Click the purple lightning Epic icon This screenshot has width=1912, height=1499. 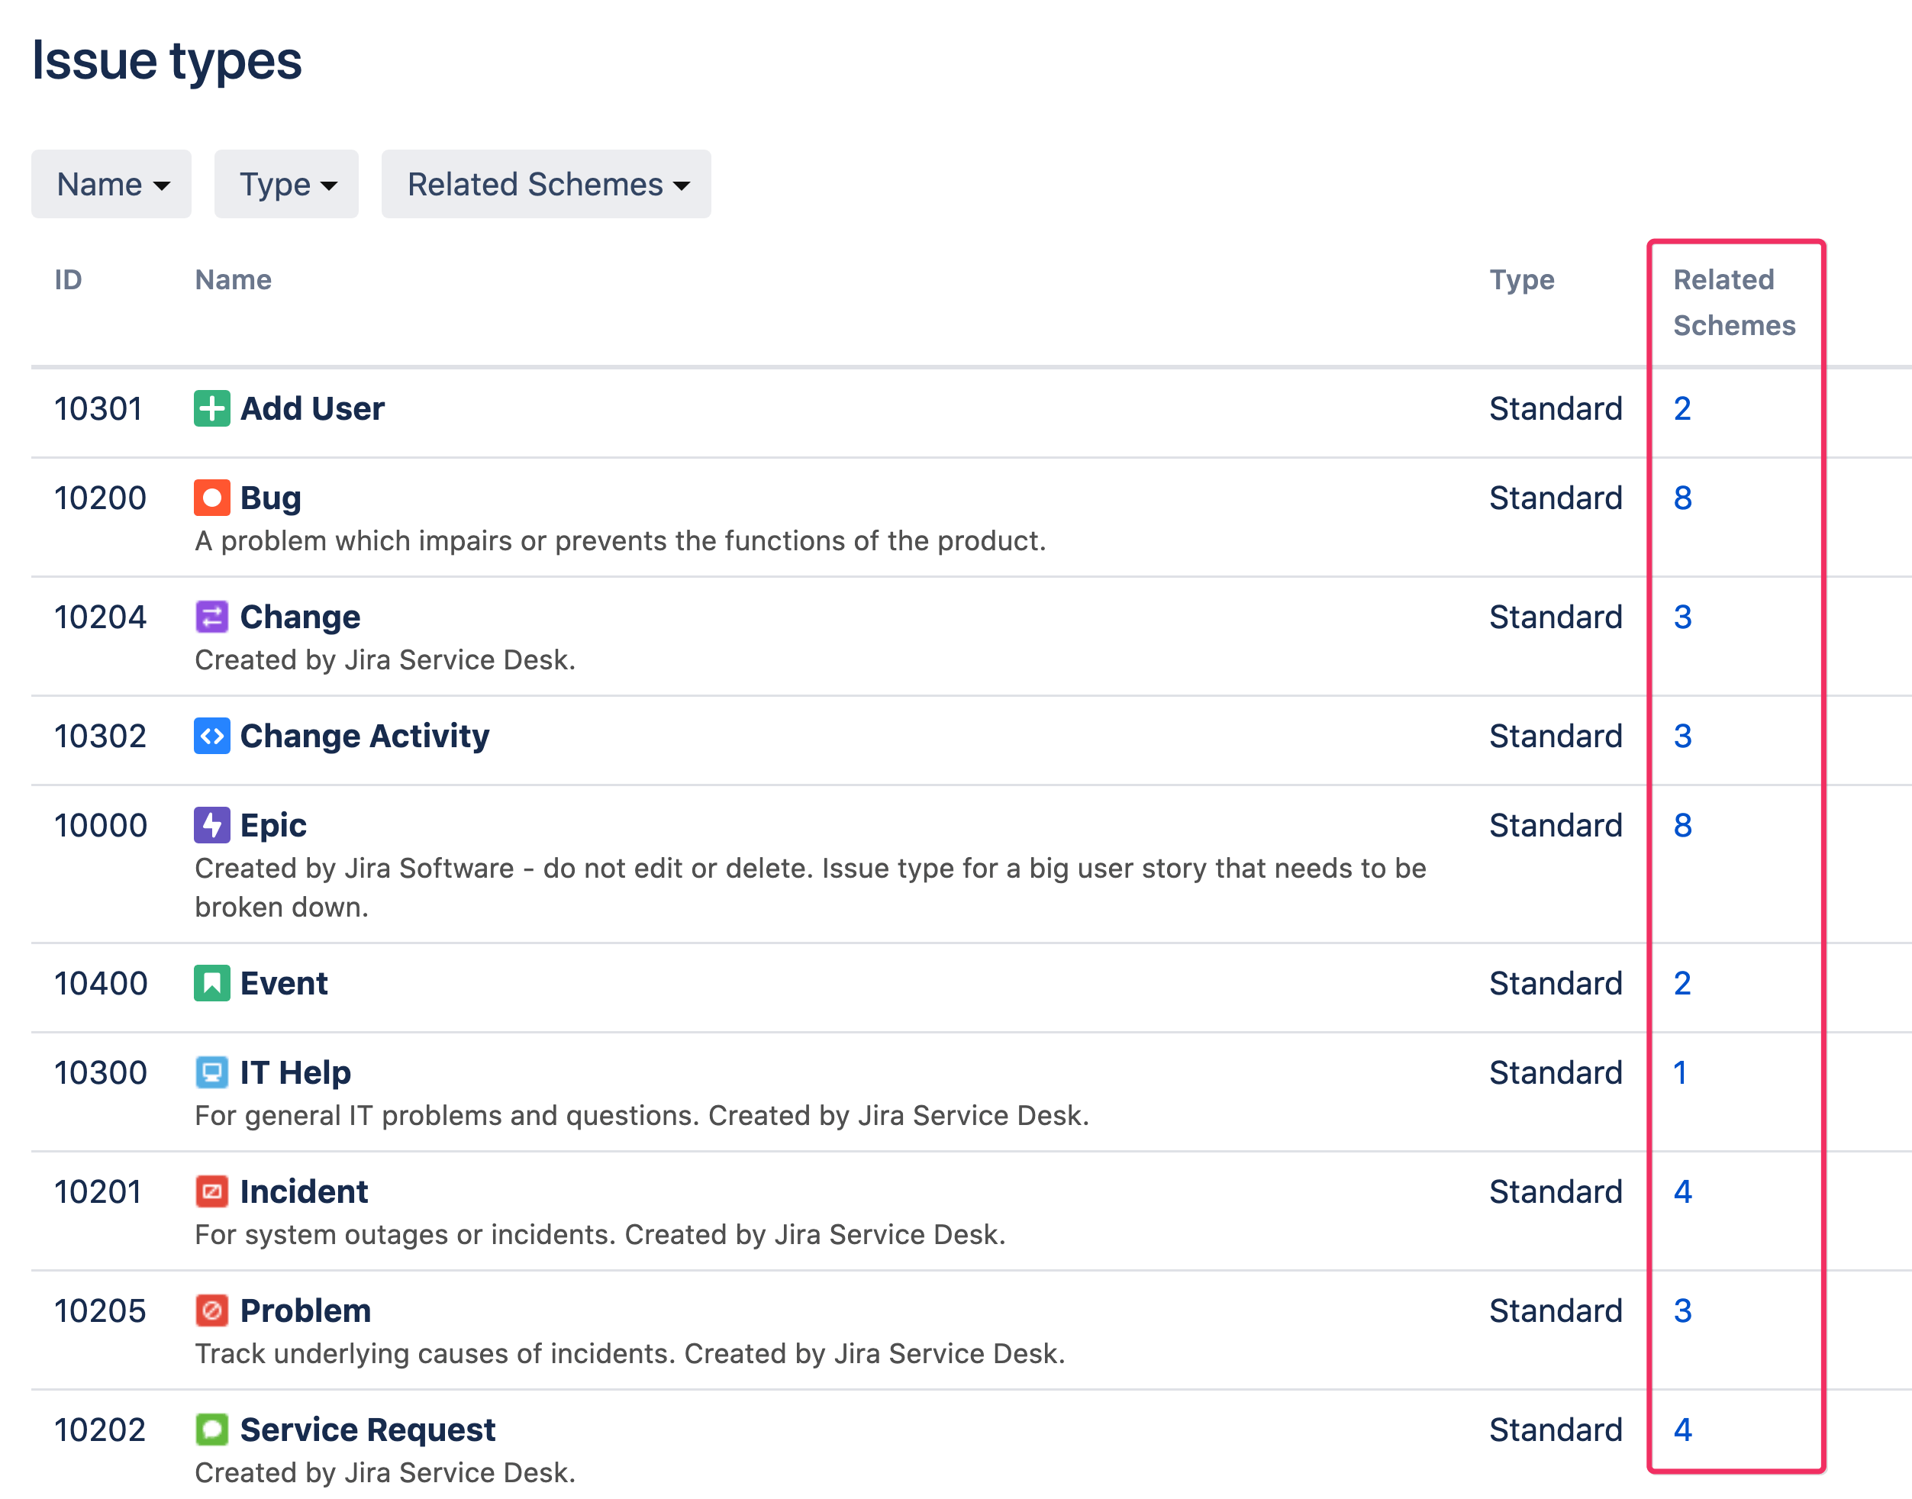[x=211, y=826]
